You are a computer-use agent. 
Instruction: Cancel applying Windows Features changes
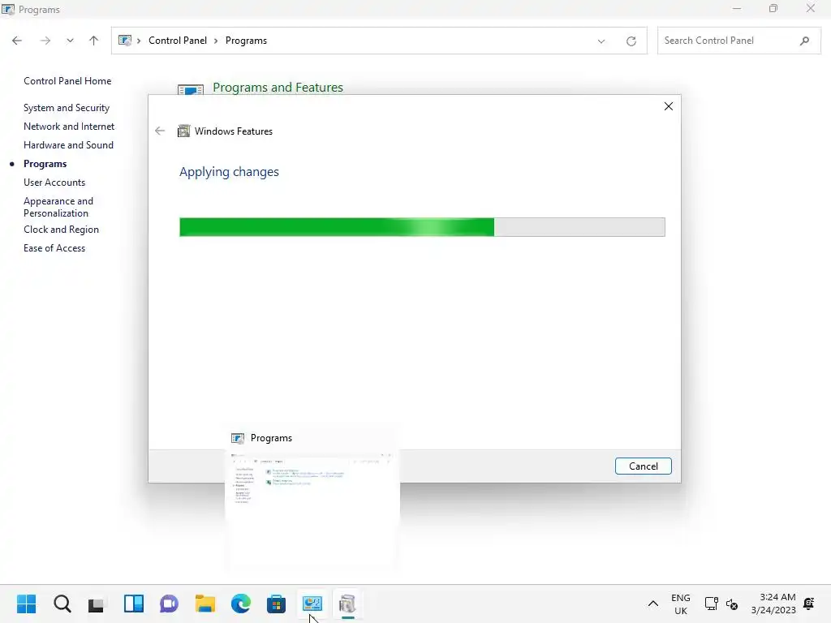[x=643, y=466]
